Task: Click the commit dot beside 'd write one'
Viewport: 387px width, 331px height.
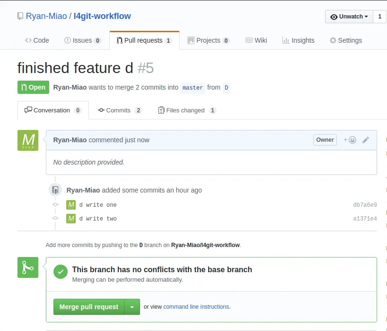Action: (x=55, y=204)
